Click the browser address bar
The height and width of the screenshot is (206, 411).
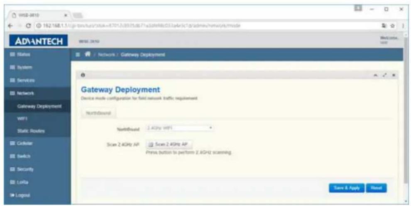[207, 26]
